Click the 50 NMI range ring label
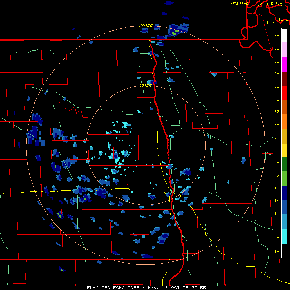Viewport: 290px width, 290px height. [x=146, y=85]
